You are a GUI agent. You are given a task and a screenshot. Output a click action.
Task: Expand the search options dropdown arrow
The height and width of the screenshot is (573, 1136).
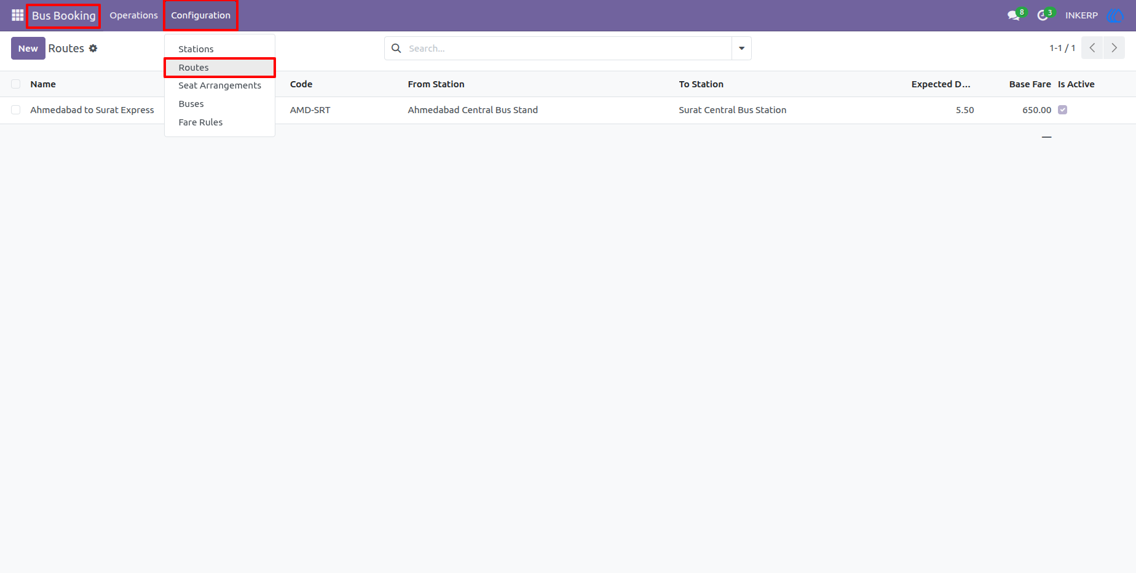point(741,48)
